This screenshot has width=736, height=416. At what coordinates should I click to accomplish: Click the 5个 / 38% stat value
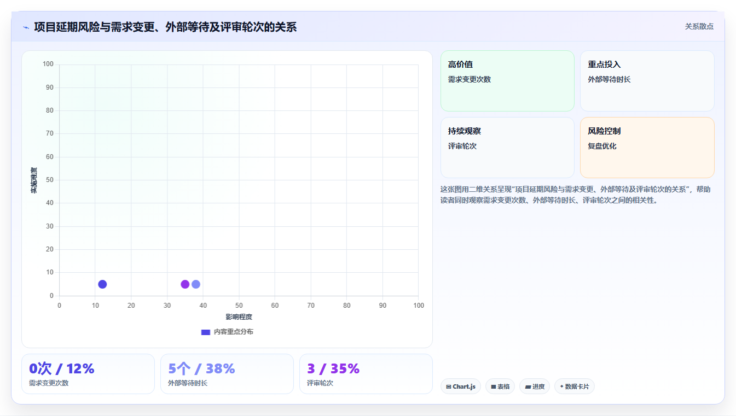201,368
